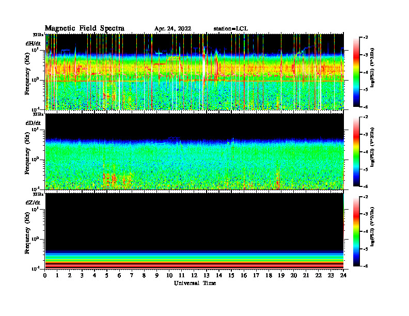
Task: Click the hour 8 tick label
Action: (144, 275)
